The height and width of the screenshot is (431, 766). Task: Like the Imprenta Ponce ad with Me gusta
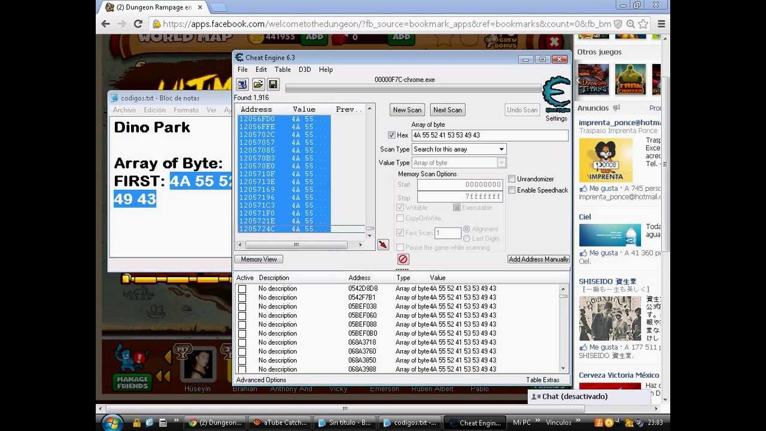pos(603,188)
